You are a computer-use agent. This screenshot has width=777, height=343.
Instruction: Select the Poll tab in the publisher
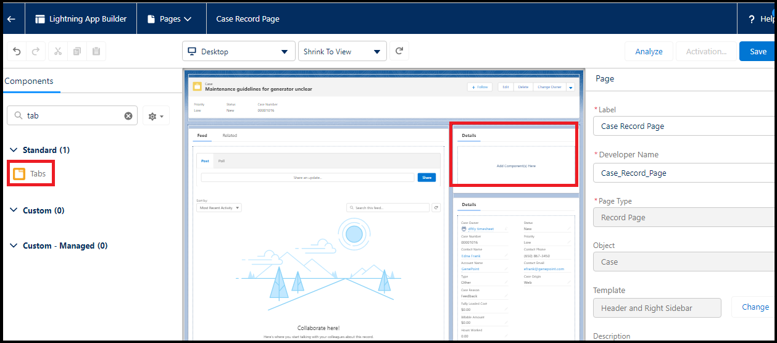[x=222, y=160]
